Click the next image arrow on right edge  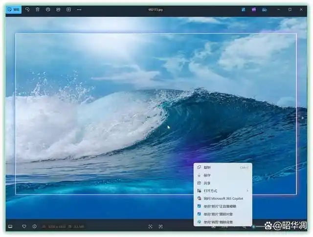(303, 118)
